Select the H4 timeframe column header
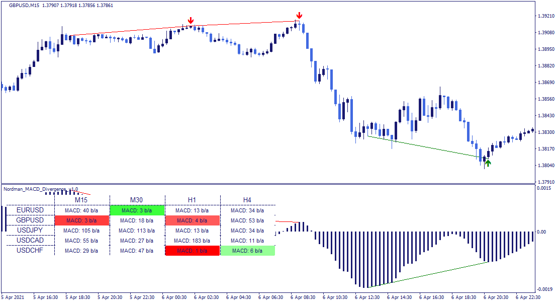 pyautogui.click(x=247, y=200)
